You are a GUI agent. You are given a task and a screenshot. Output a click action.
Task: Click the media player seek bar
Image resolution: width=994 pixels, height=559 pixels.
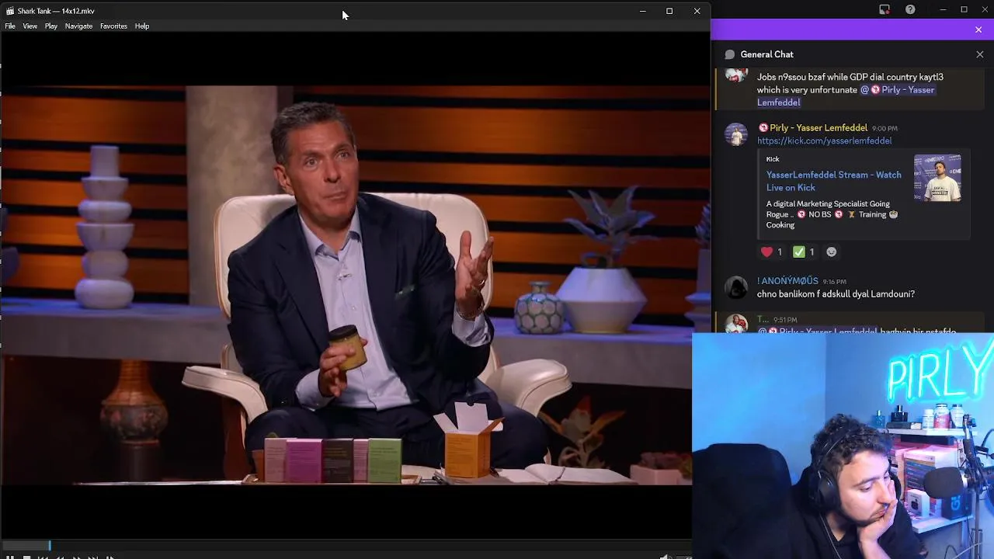[346, 546]
